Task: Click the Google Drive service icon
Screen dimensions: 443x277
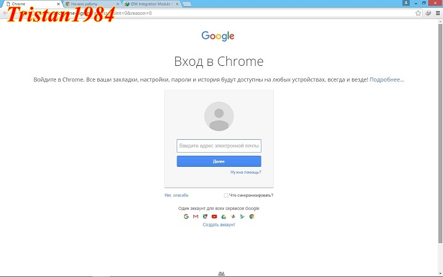Action: click(223, 217)
